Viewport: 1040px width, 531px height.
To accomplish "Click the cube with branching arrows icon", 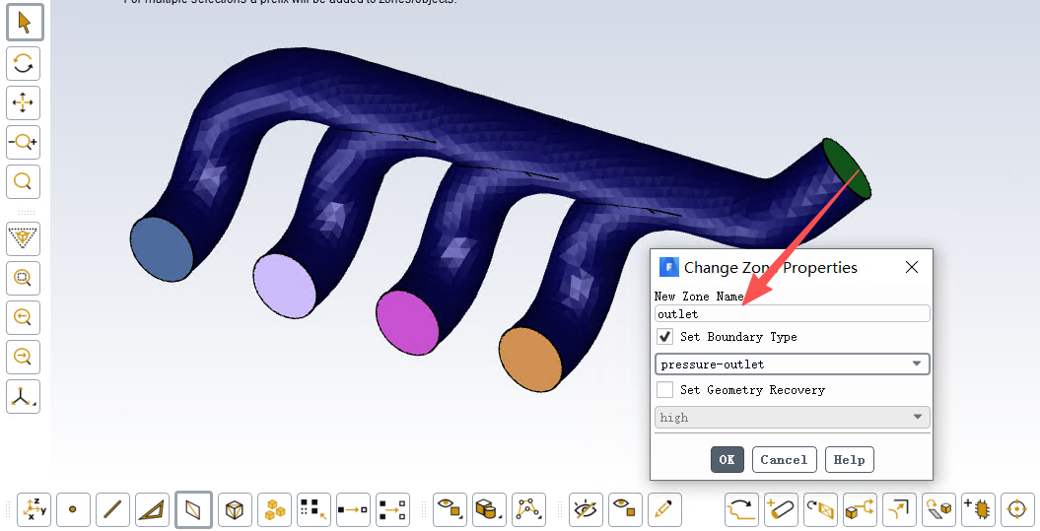I will [860, 509].
